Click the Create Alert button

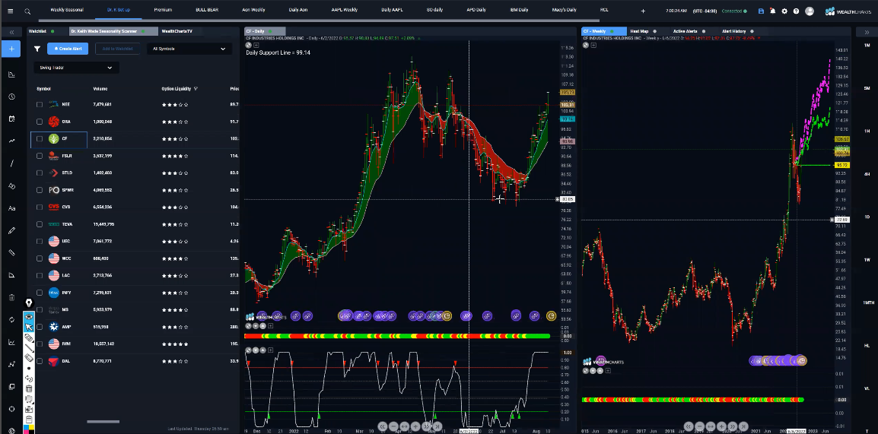(x=68, y=49)
